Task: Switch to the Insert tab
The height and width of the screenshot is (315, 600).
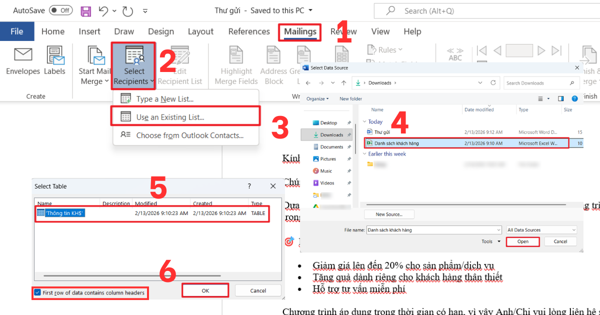Action: 89,31
